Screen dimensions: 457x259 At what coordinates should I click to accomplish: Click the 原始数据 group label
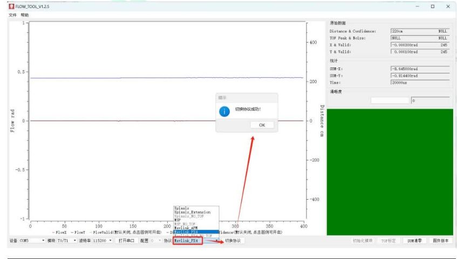coord(338,23)
